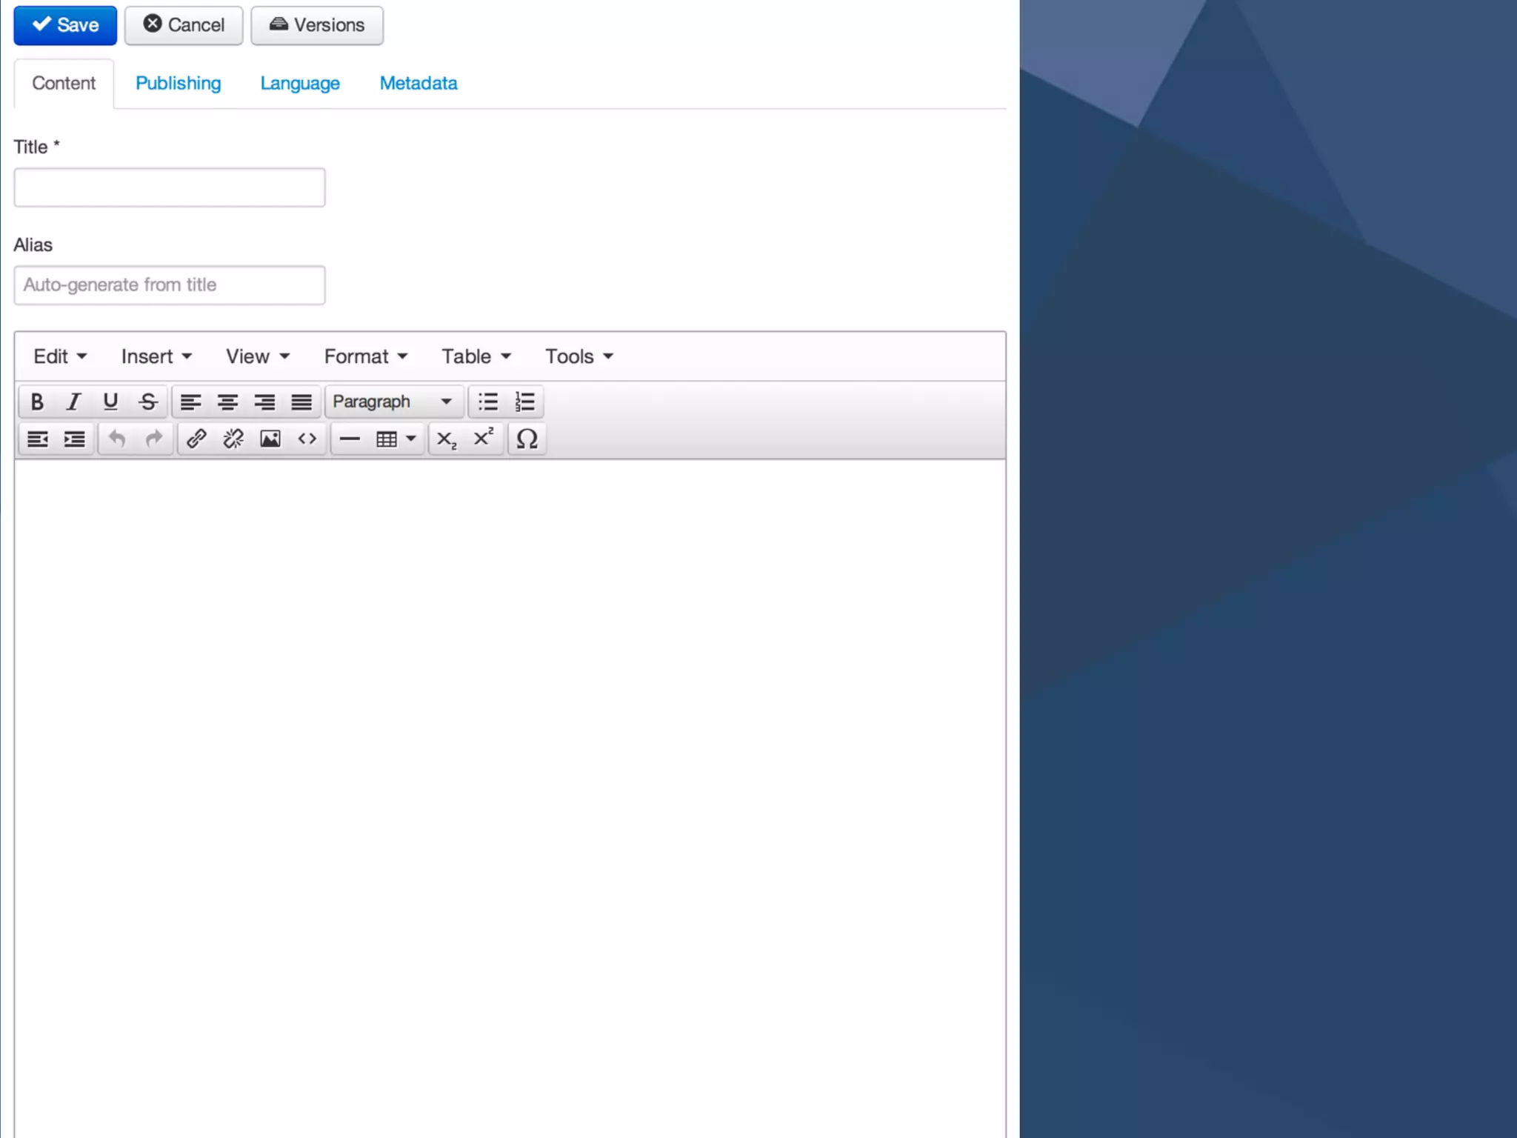Click the insert image icon

pos(270,439)
